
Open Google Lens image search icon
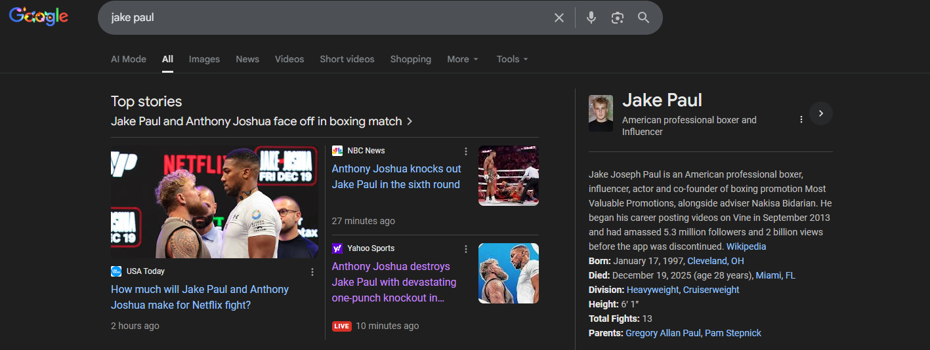pyautogui.click(x=617, y=18)
